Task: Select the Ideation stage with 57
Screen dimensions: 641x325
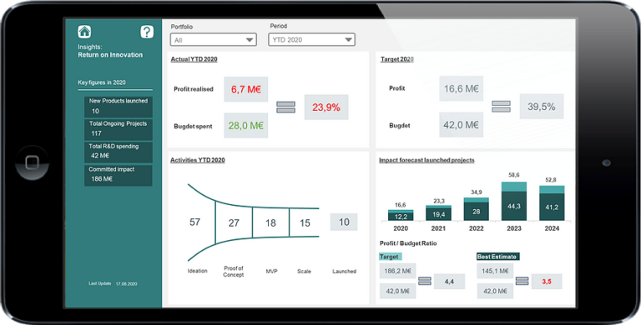Action: (x=195, y=222)
